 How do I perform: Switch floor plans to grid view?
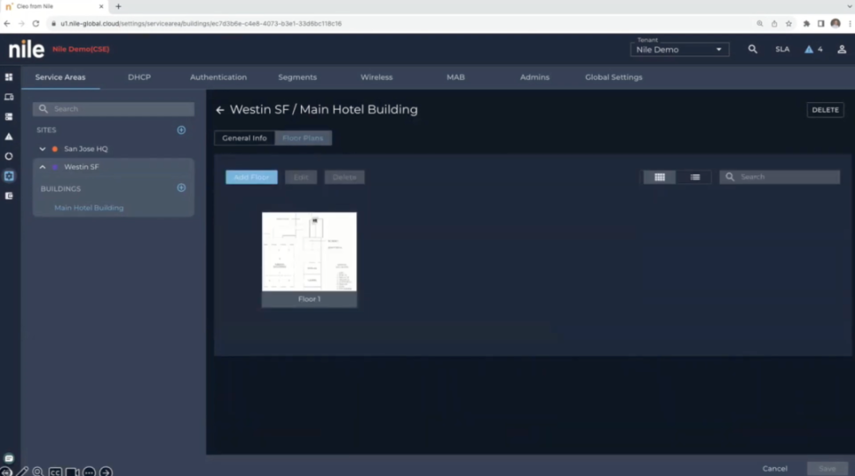coord(659,177)
